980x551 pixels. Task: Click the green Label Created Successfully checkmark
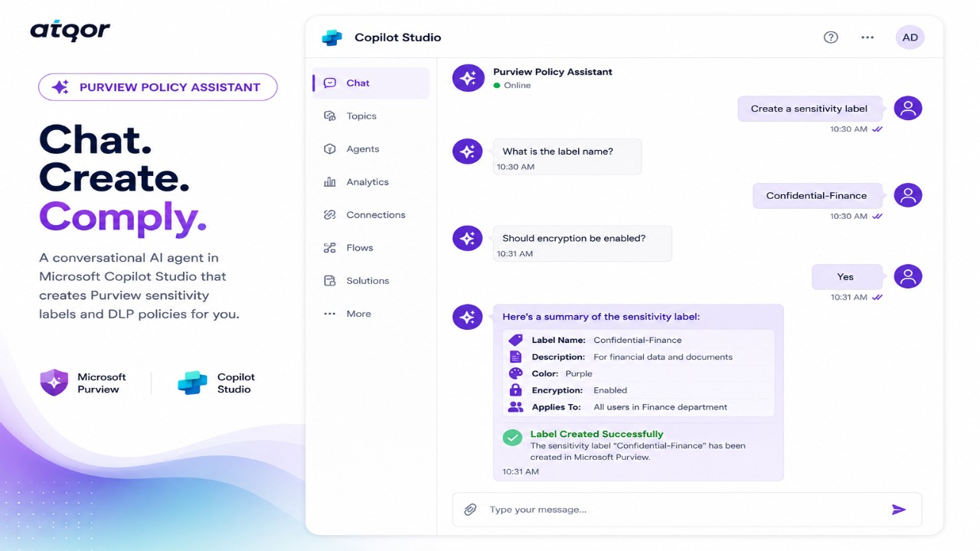512,438
